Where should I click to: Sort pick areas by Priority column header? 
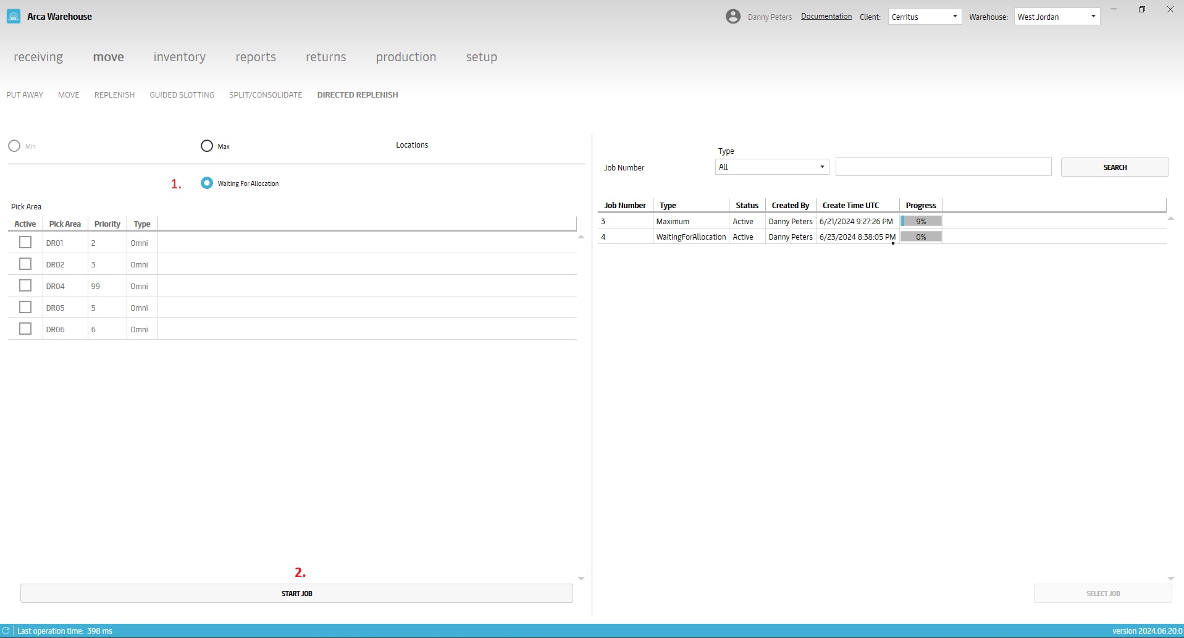coord(107,224)
